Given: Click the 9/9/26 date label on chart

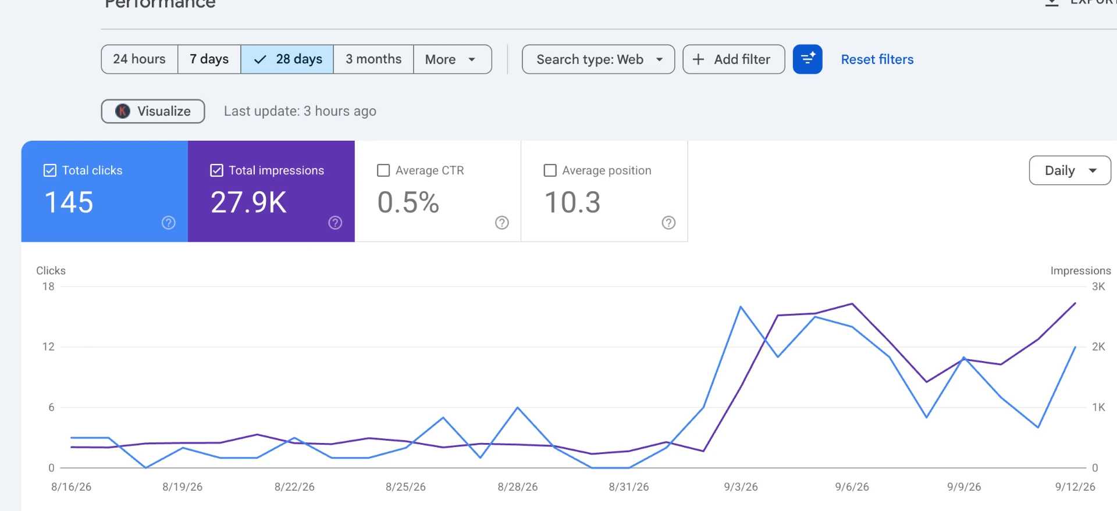Looking at the screenshot, I should click(963, 487).
